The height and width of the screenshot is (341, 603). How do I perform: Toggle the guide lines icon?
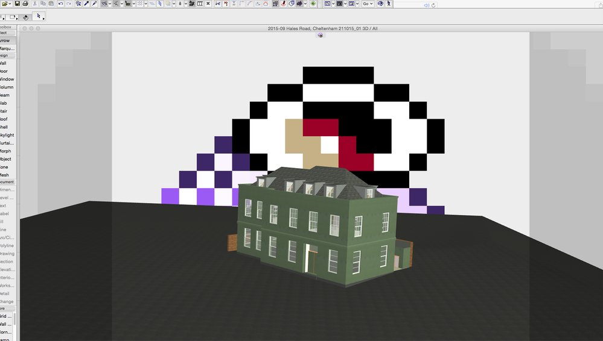click(x=104, y=4)
